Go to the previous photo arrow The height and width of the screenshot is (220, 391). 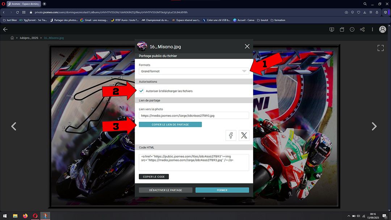pyautogui.click(x=14, y=126)
